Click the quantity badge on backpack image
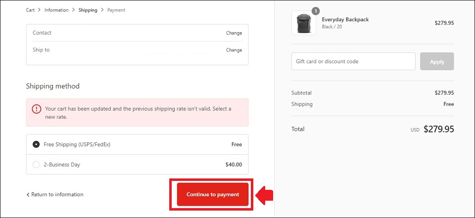475x218 pixels. click(316, 11)
